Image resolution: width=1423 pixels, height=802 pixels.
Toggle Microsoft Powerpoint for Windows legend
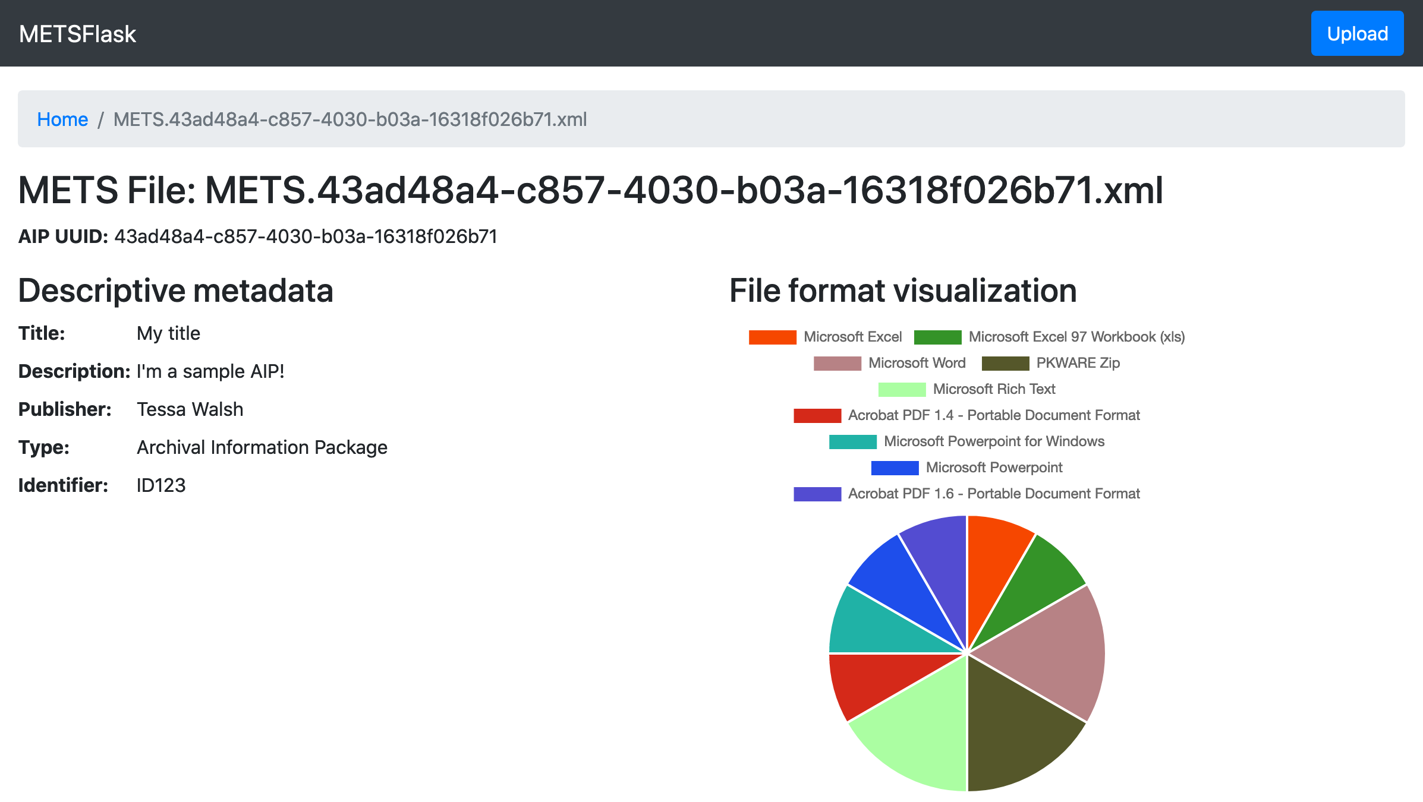point(852,441)
